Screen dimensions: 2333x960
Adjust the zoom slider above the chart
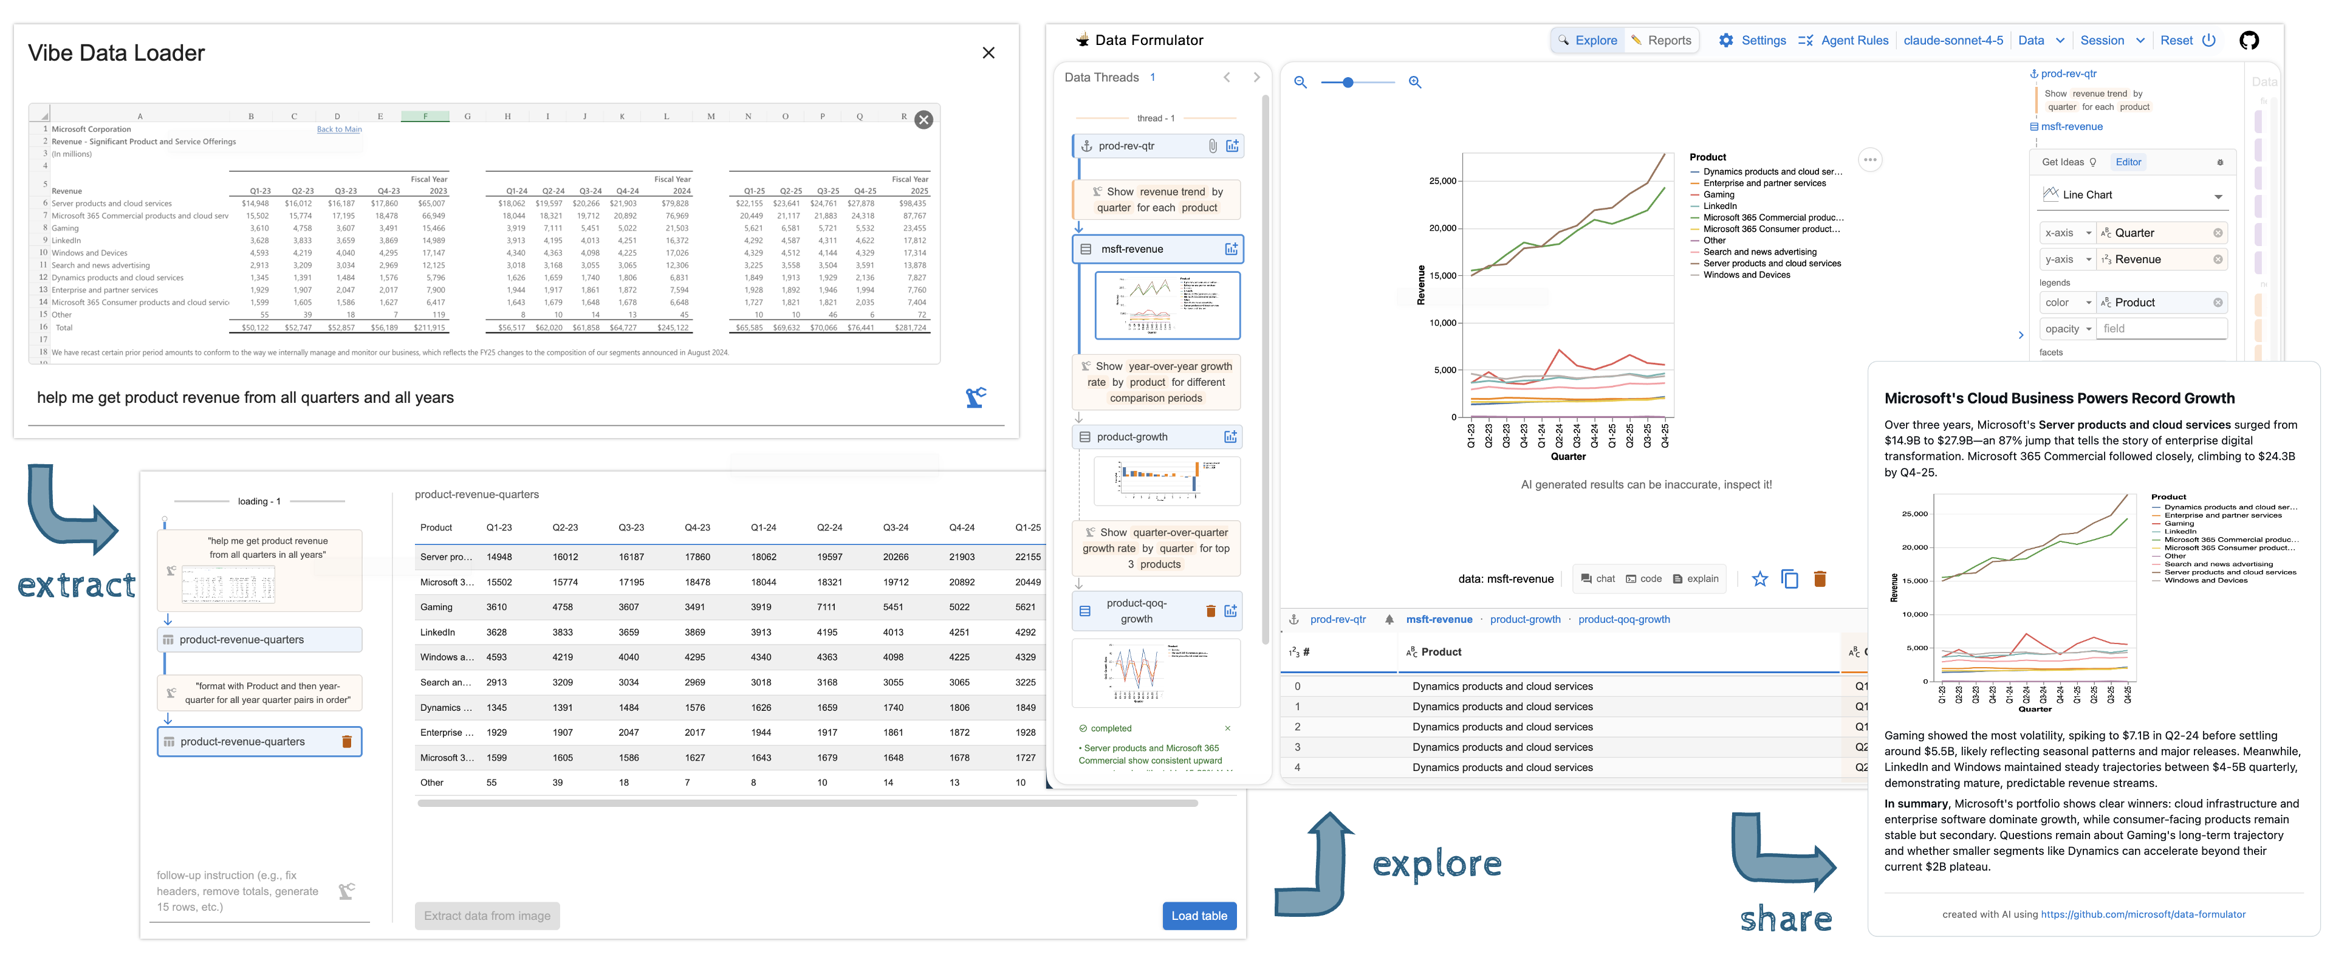pyautogui.click(x=1349, y=81)
